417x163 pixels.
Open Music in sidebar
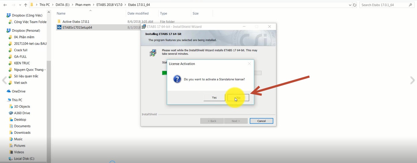click(18, 139)
